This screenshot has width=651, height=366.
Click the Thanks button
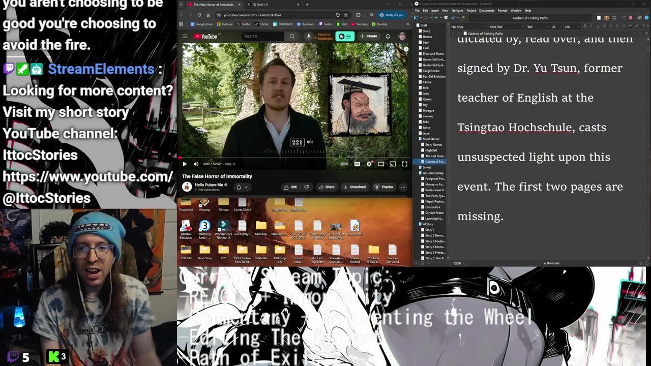384,187
